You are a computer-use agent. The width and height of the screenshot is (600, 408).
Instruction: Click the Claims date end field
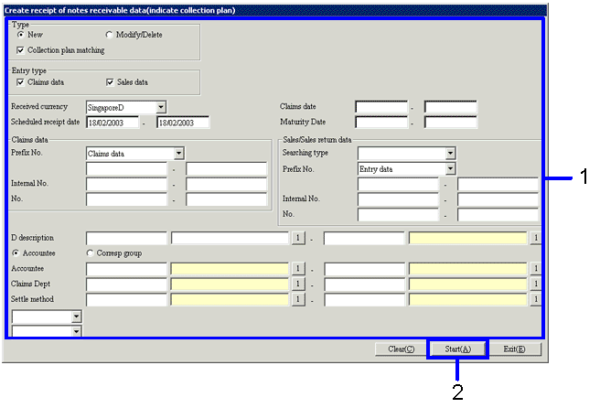[x=450, y=107]
